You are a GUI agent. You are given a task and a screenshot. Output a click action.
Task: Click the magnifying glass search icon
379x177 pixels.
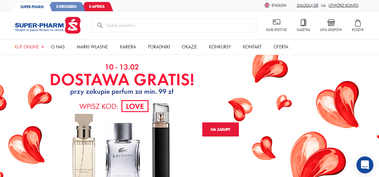click(100, 25)
